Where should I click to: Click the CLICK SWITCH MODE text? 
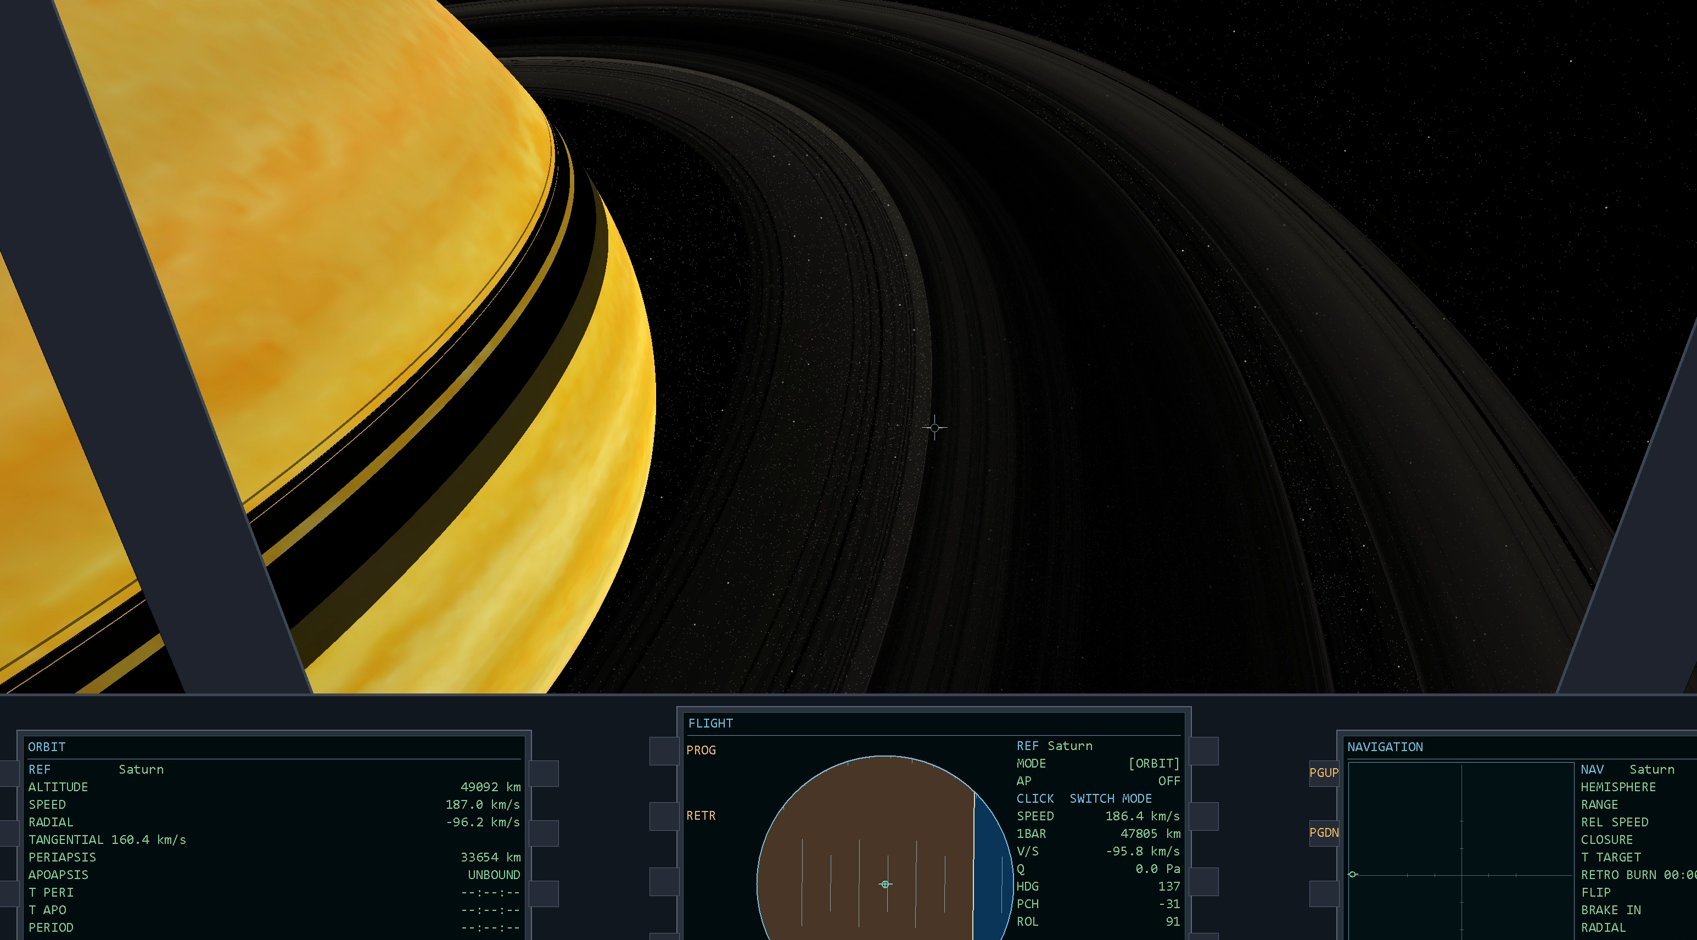[x=1084, y=798]
